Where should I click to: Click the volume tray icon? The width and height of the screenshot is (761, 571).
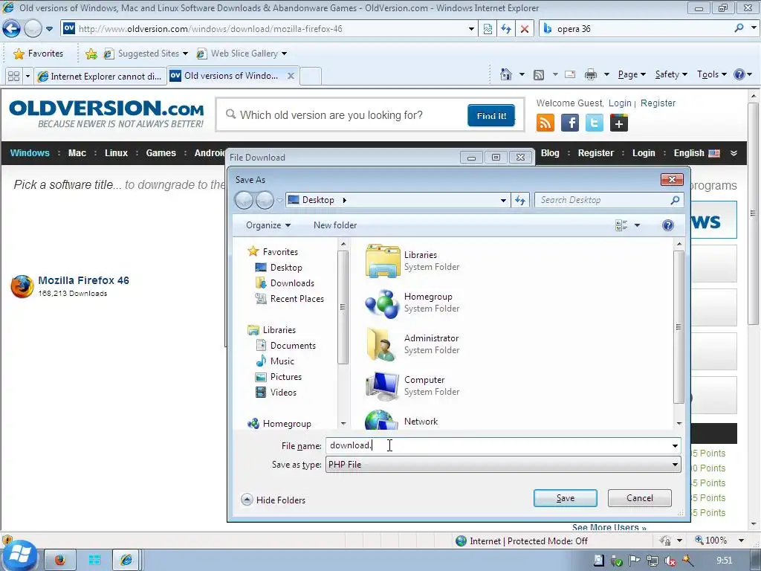pos(670,561)
